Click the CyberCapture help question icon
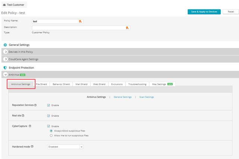 (30, 126)
